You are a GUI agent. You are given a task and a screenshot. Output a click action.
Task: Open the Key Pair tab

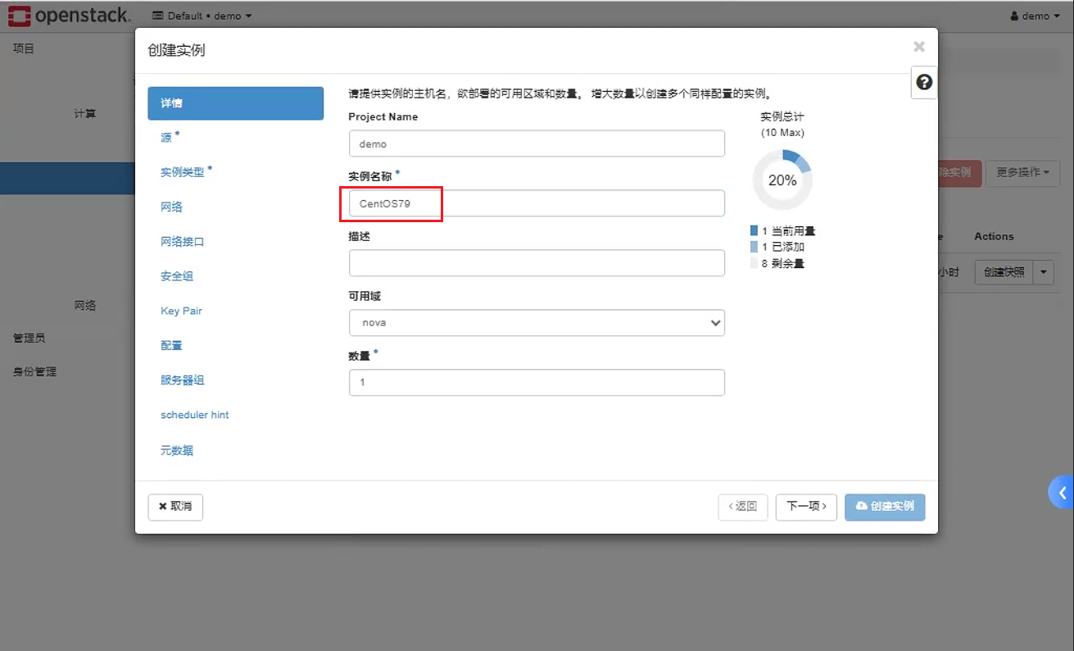tap(182, 311)
